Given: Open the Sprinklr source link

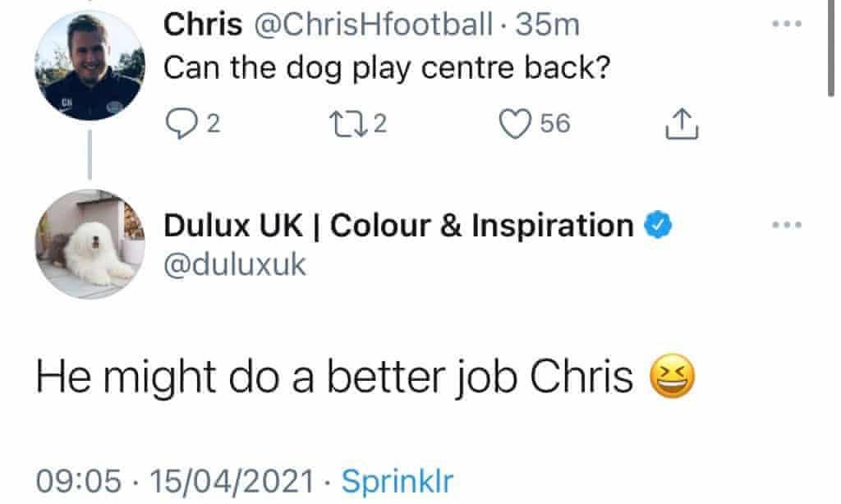Looking at the screenshot, I should point(396,480).
